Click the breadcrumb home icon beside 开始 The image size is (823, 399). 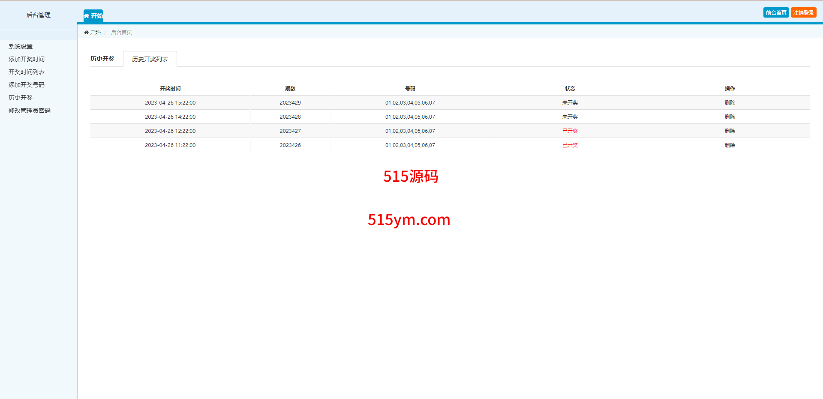[x=86, y=33]
